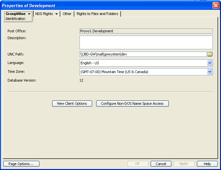Open the Other tab

(x=67, y=14)
